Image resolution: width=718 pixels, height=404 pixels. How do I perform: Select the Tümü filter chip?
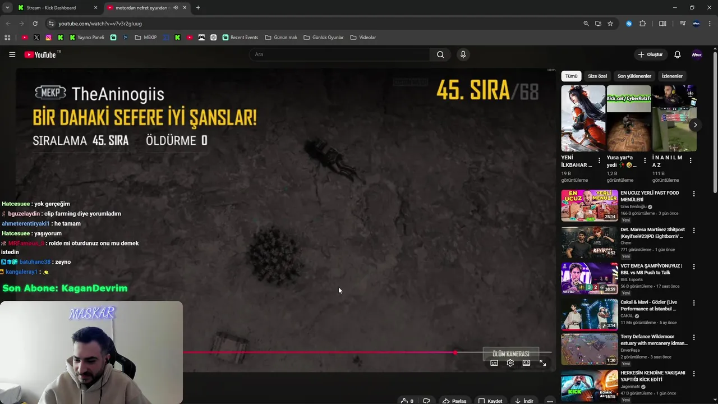click(x=571, y=76)
